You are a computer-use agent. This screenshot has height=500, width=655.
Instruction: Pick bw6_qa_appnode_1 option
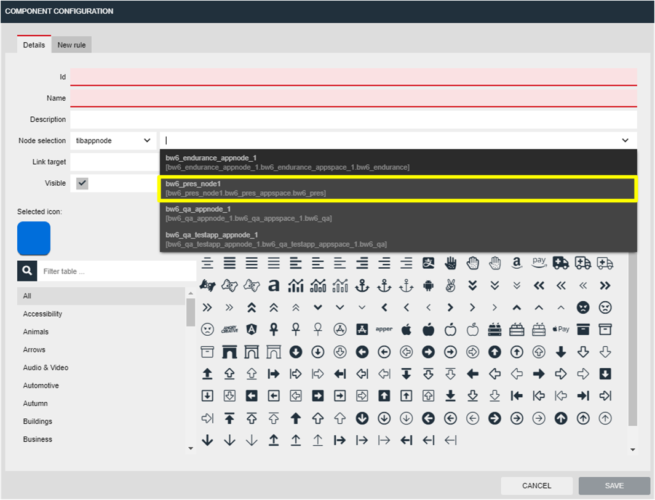point(398,213)
